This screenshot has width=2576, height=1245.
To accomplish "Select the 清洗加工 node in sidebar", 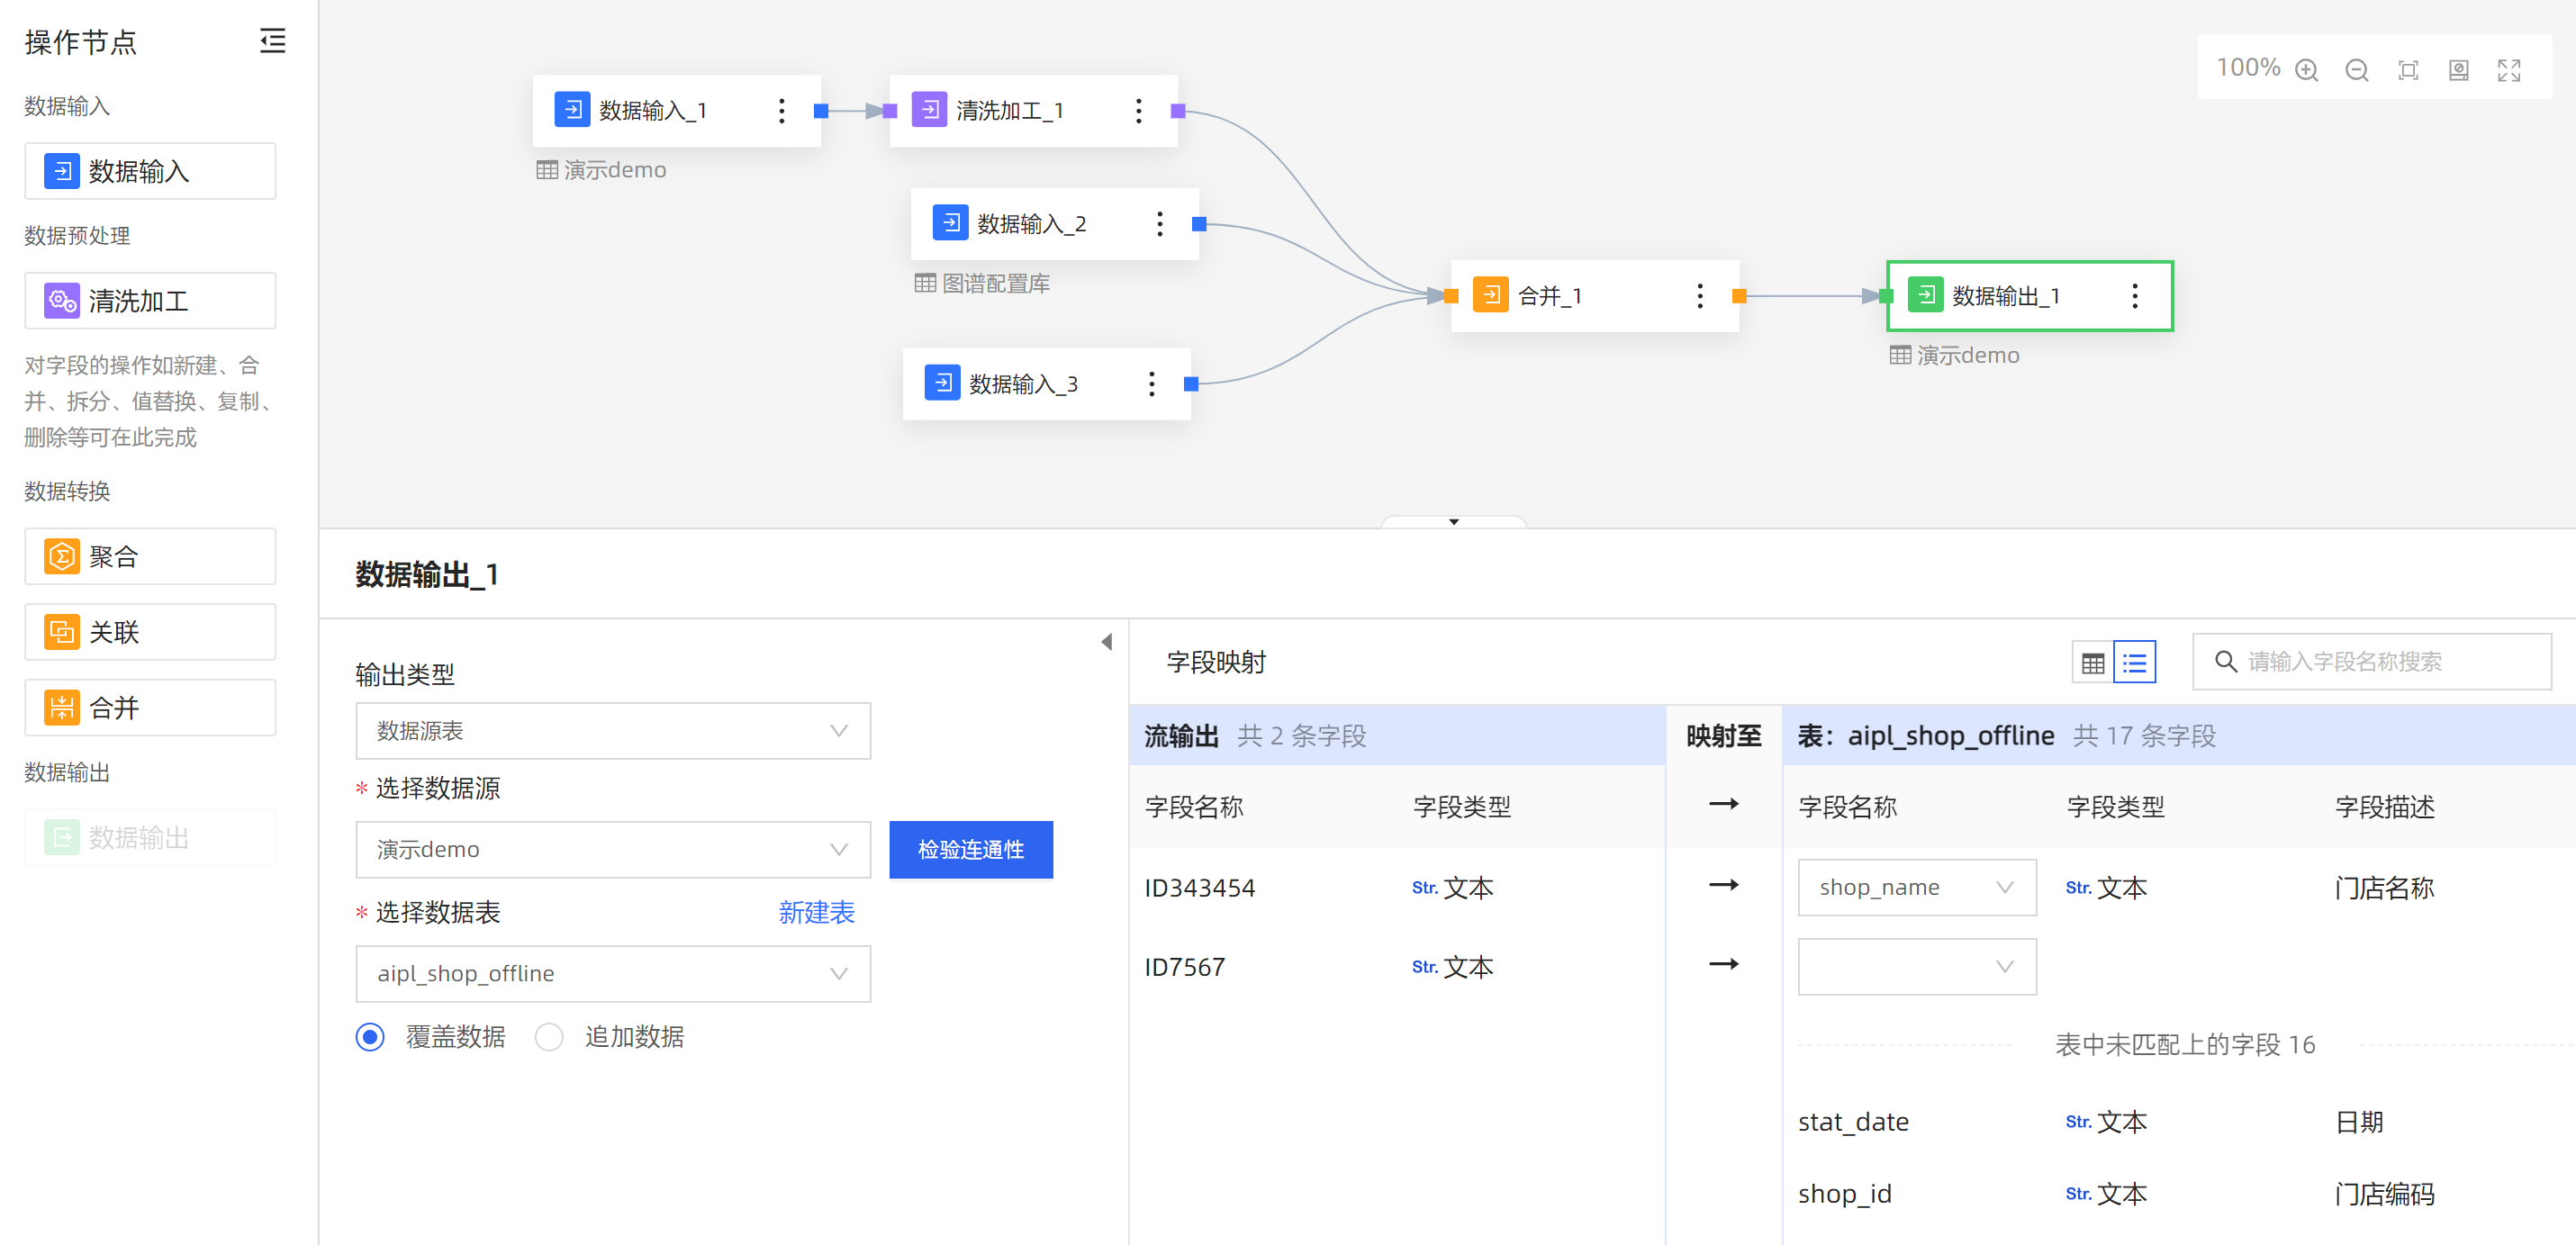I will coord(150,301).
